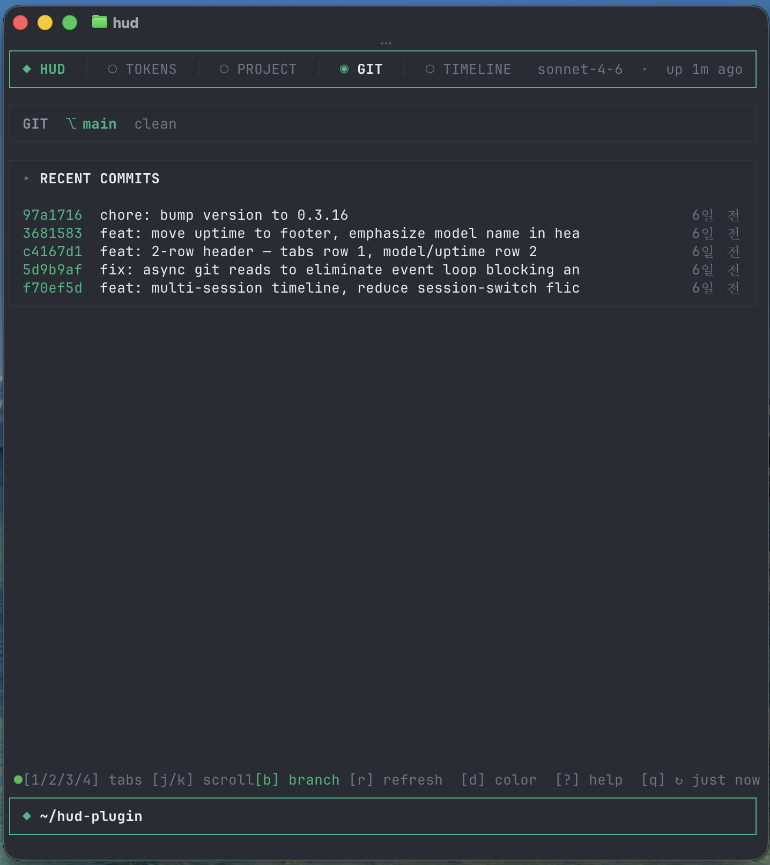This screenshot has width=770, height=865.
Task: Click the green diamond HUD logo icon
Action: (27, 69)
